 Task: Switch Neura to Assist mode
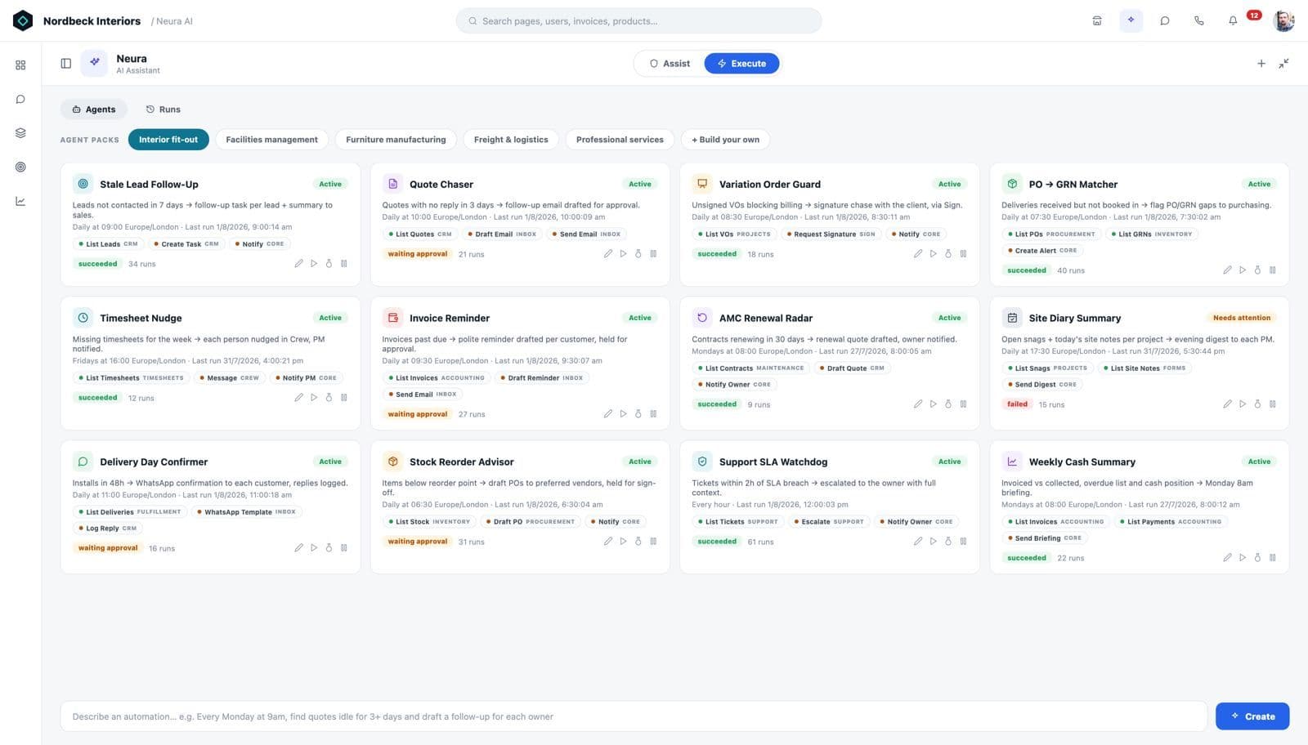[x=670, y=64]
